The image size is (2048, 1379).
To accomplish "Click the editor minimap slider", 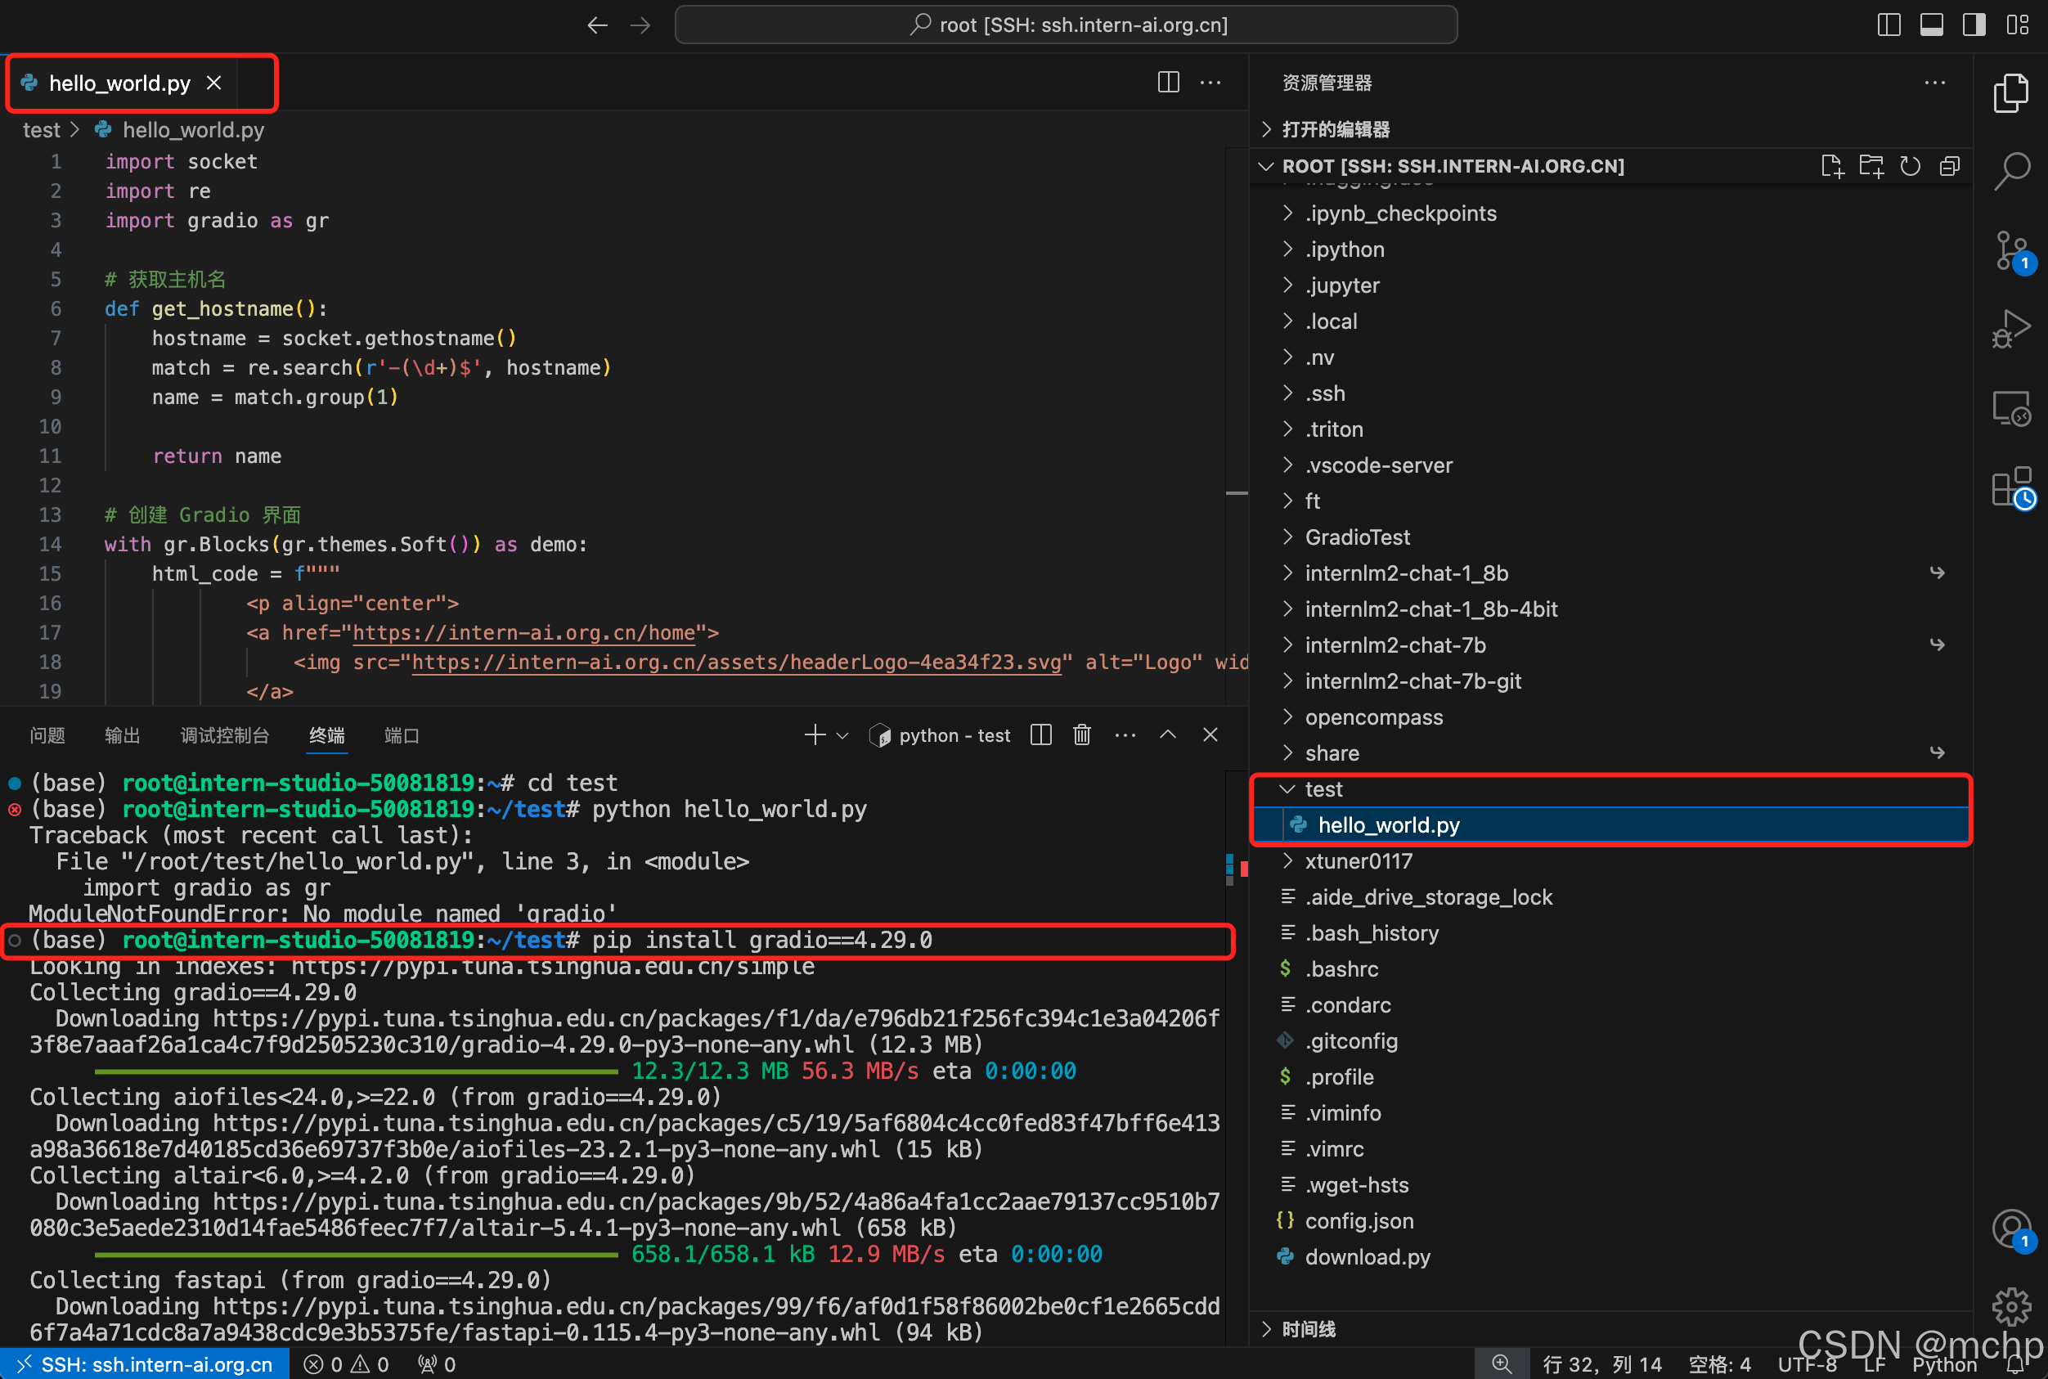I will [x=1237, y=493].
